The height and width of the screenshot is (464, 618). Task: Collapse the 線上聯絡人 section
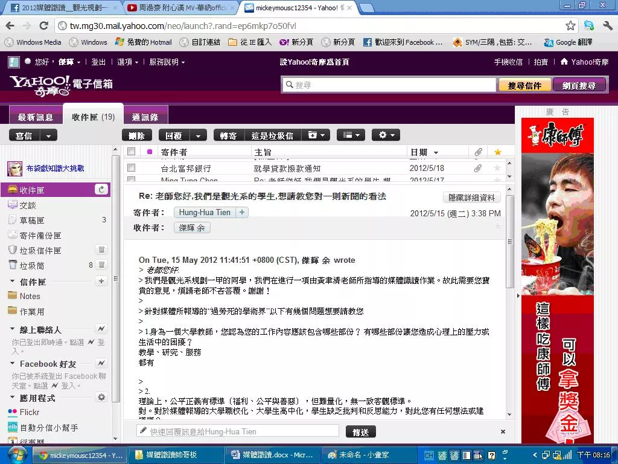coord(12,329)
